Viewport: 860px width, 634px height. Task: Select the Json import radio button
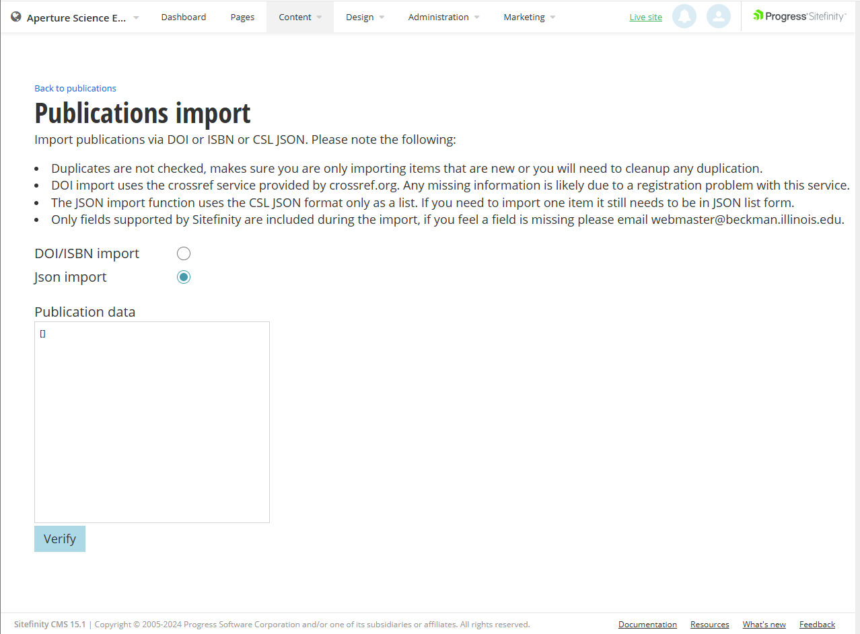click(184, 276)
